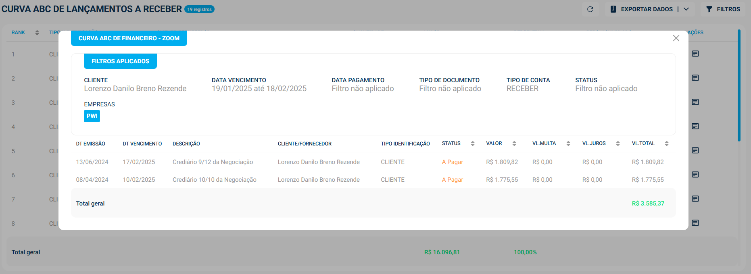
Task: Click the Lorenzo Danilo Breno Rezende cliente filter value
Action: coord(135,89)
